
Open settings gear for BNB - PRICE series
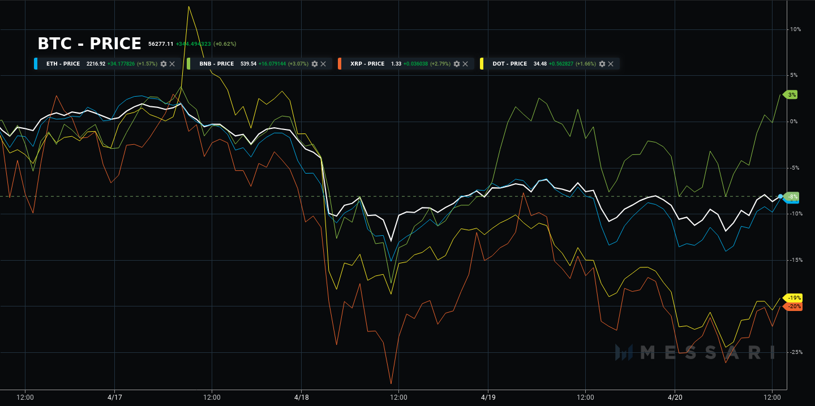pos(315,64)
